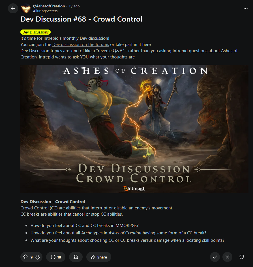The image size is (253, 267).
Task: Open the Ashes of Creation banner image
Action: [x=134, y=129]
